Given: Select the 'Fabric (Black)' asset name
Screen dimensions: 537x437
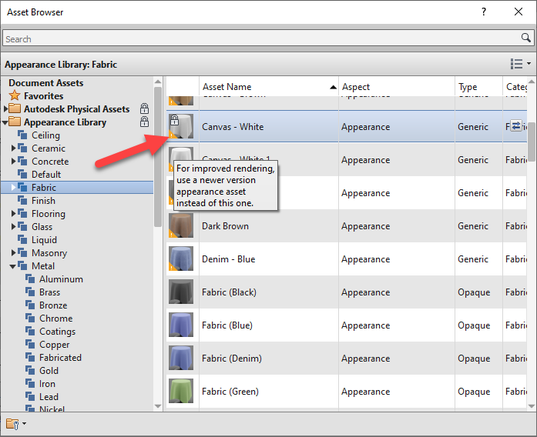Looking at the screenshot, I should click(229, 292).
